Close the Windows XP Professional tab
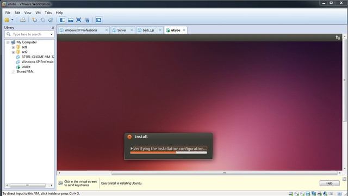This screenshot has width=348, height=196. [107, 30]
